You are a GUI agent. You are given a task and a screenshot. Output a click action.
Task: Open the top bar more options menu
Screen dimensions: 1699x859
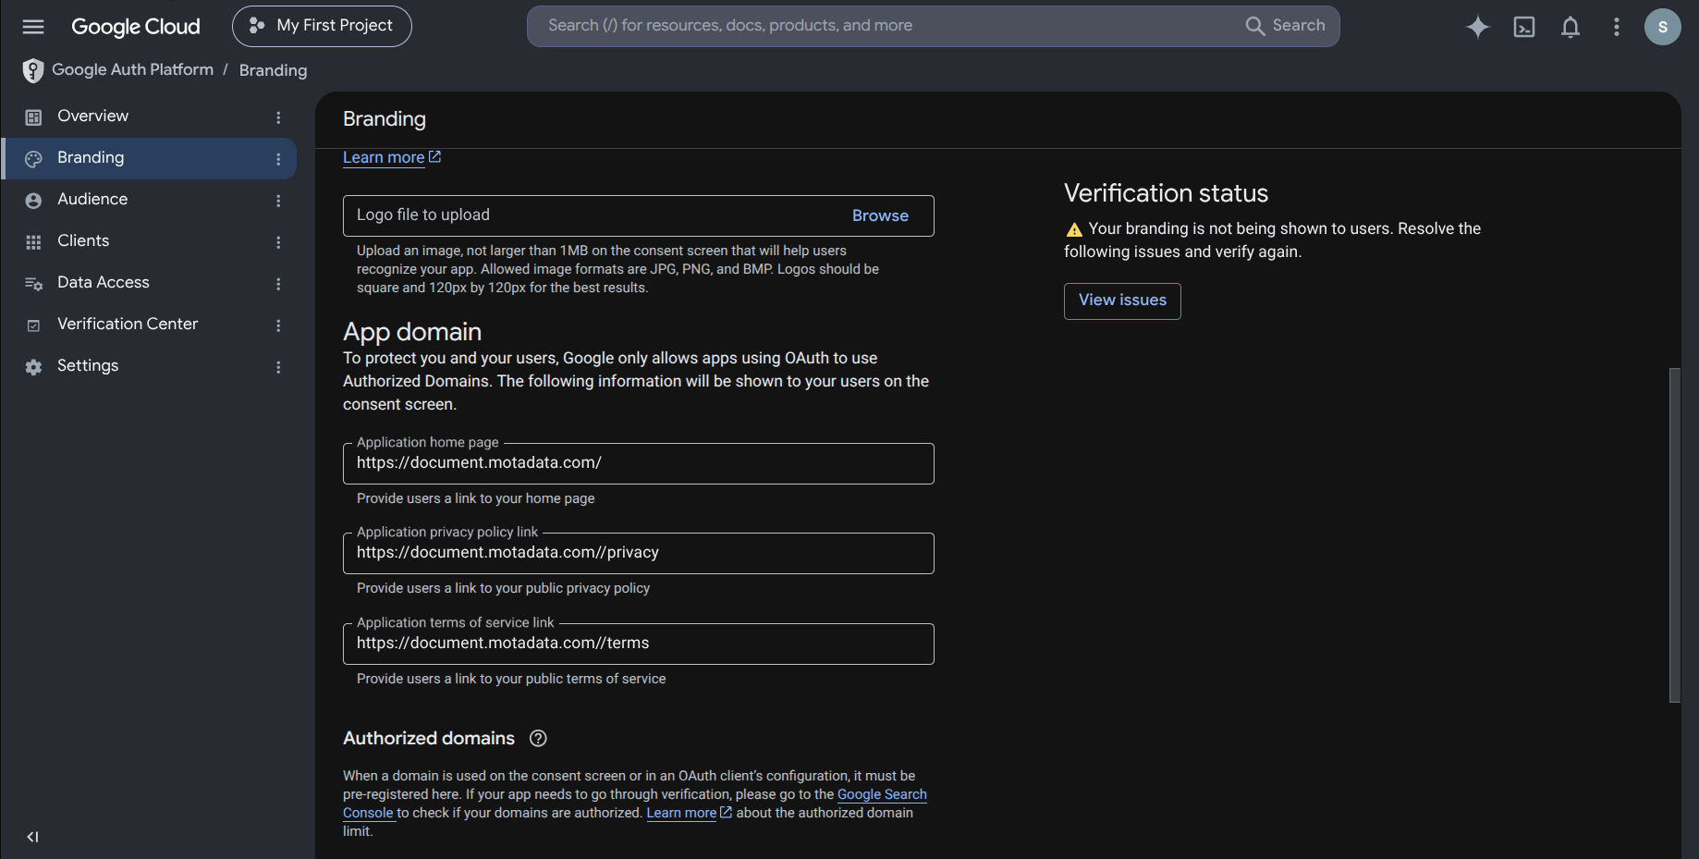(x=1617, y=27)
